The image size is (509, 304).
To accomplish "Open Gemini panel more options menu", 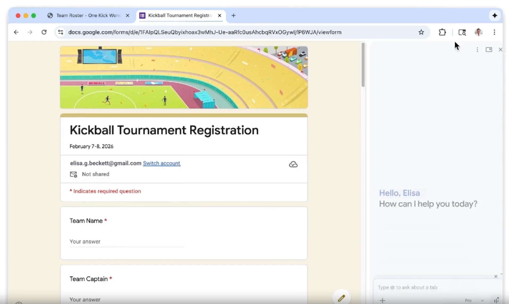I will coord(477,50).
